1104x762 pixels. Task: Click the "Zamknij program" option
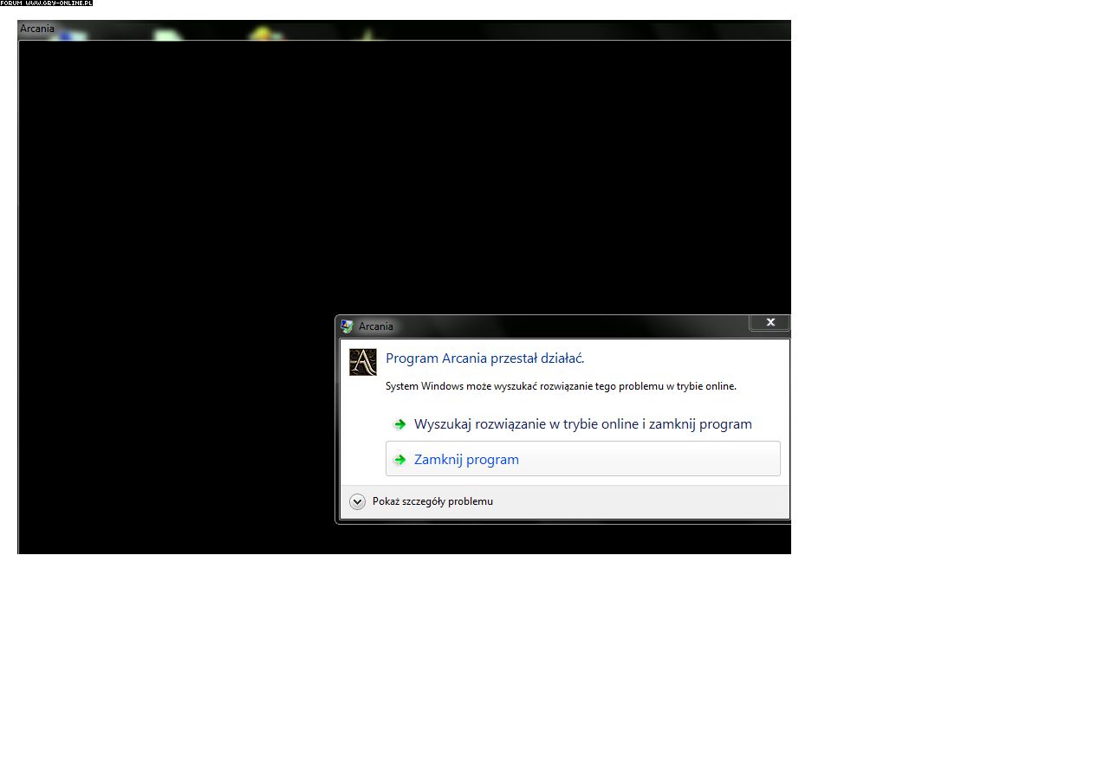pyautogui.click(x=582, y=459)
